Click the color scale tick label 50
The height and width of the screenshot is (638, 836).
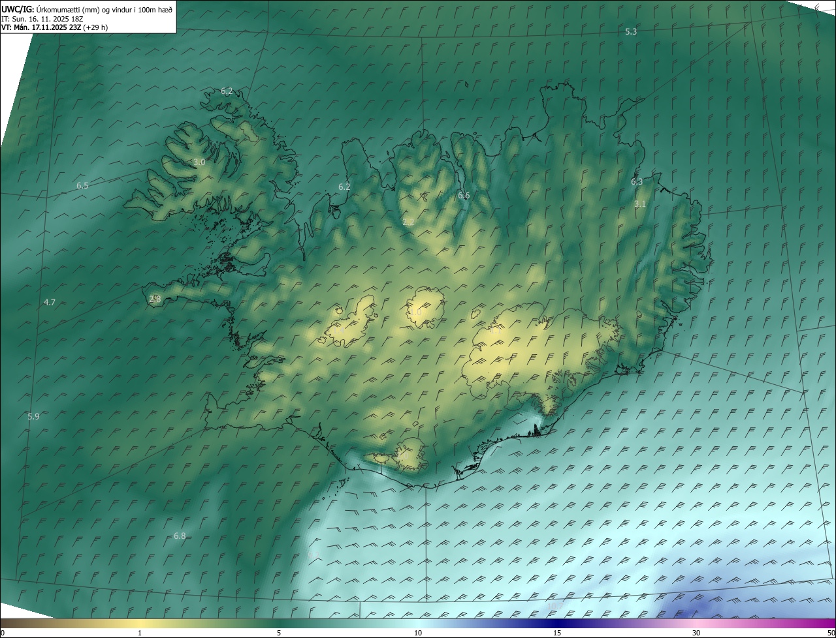831,633
